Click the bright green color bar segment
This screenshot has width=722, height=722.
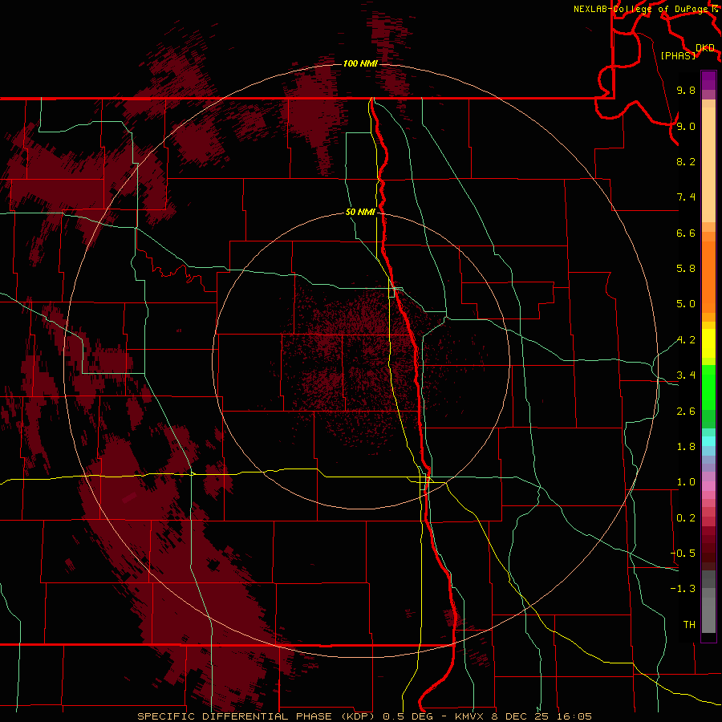coord(708,387)
